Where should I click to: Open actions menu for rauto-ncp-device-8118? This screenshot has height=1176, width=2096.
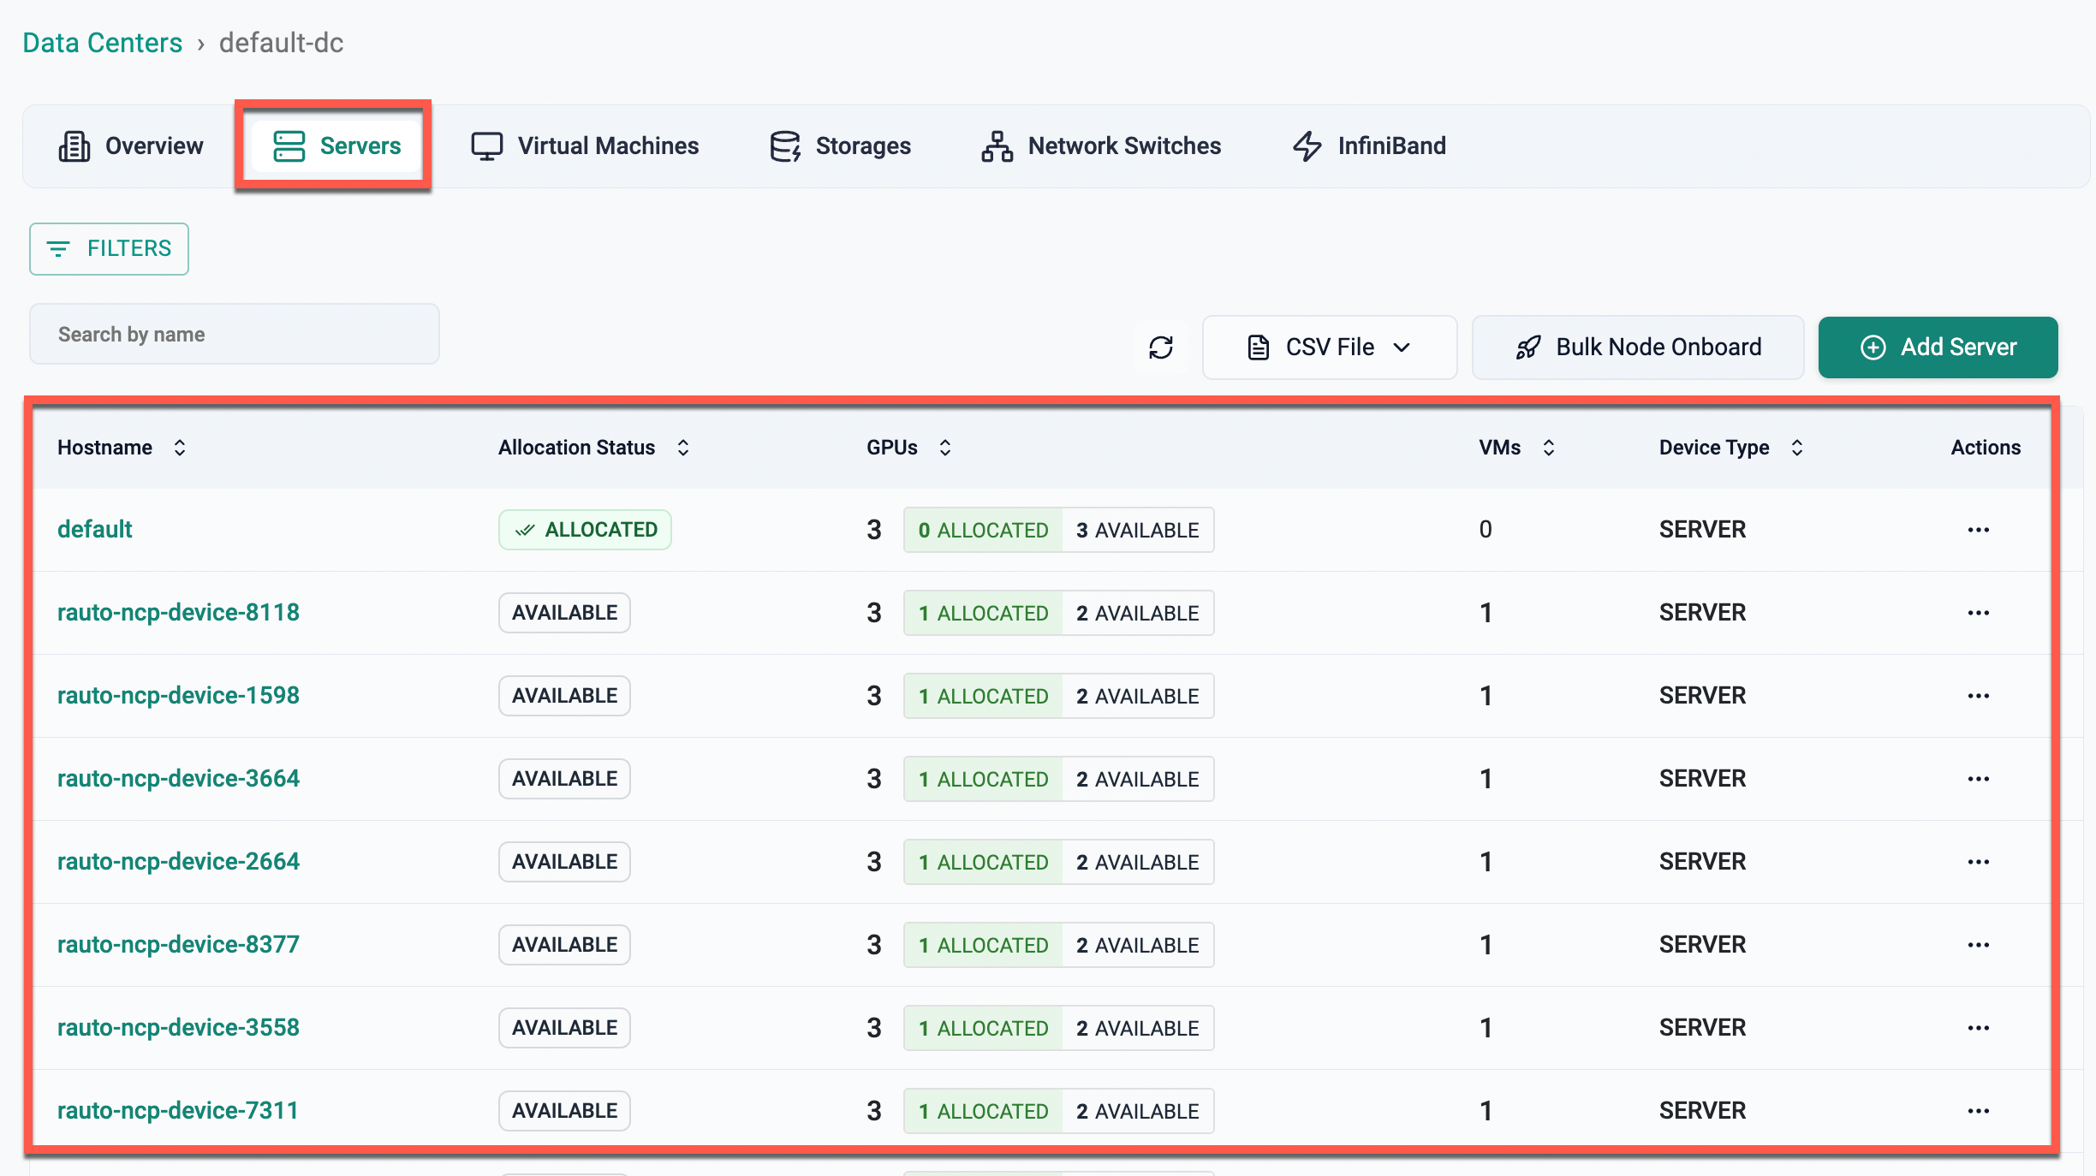click(x=1978, y=613)
